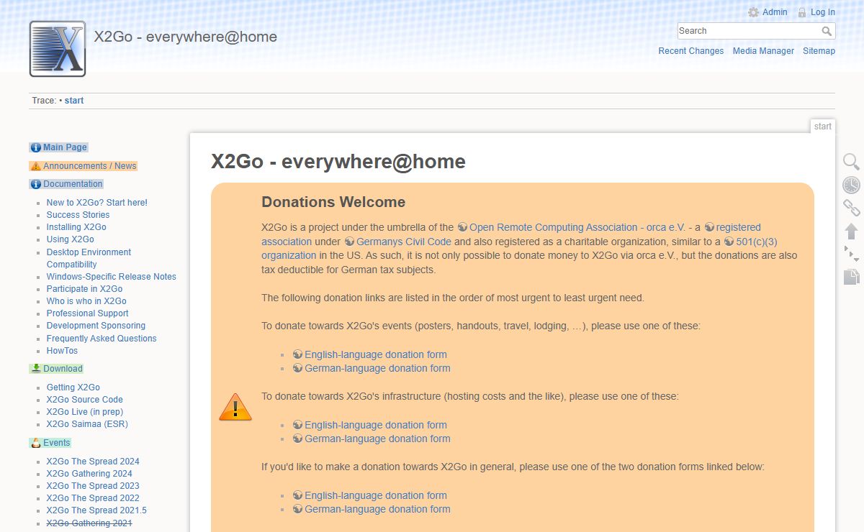
Task: Open Recent Changes
Action: [691, 51]
